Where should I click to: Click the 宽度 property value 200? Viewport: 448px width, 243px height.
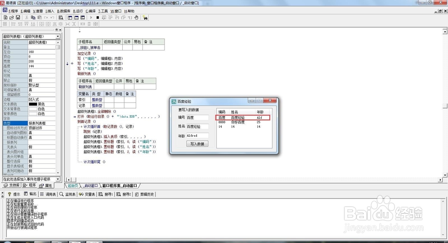click(x=42, y=61)
